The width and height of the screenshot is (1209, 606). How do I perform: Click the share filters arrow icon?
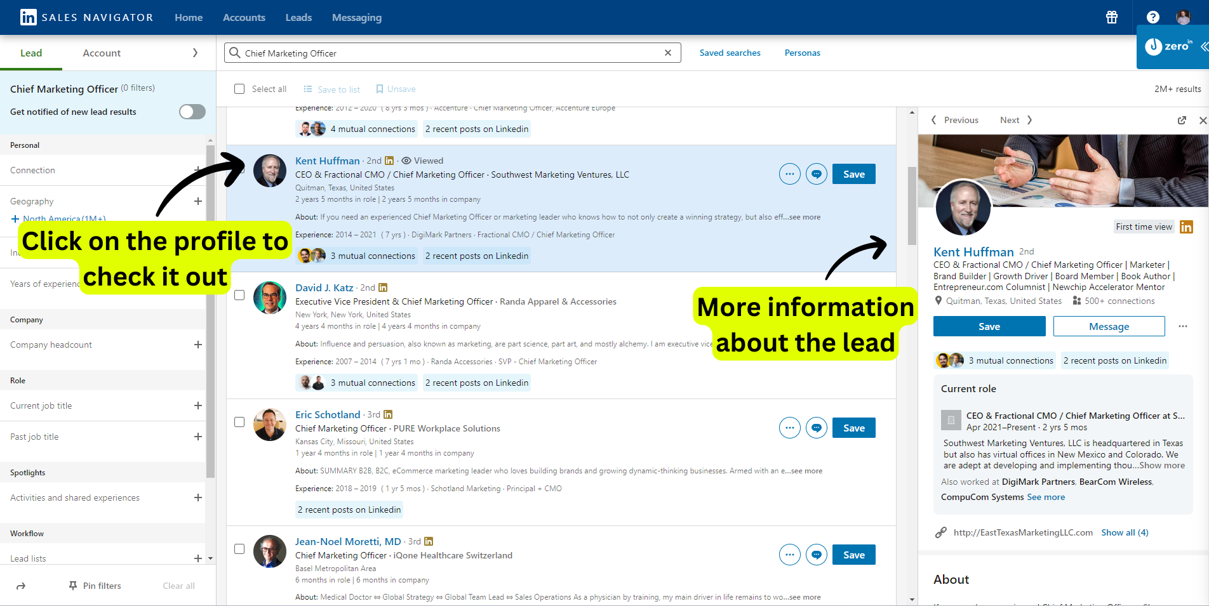[x=21, y=586]
